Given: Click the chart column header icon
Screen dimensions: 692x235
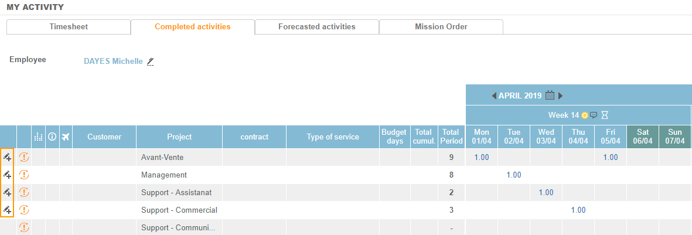Looking at the screenshot, I should point(39,137).
